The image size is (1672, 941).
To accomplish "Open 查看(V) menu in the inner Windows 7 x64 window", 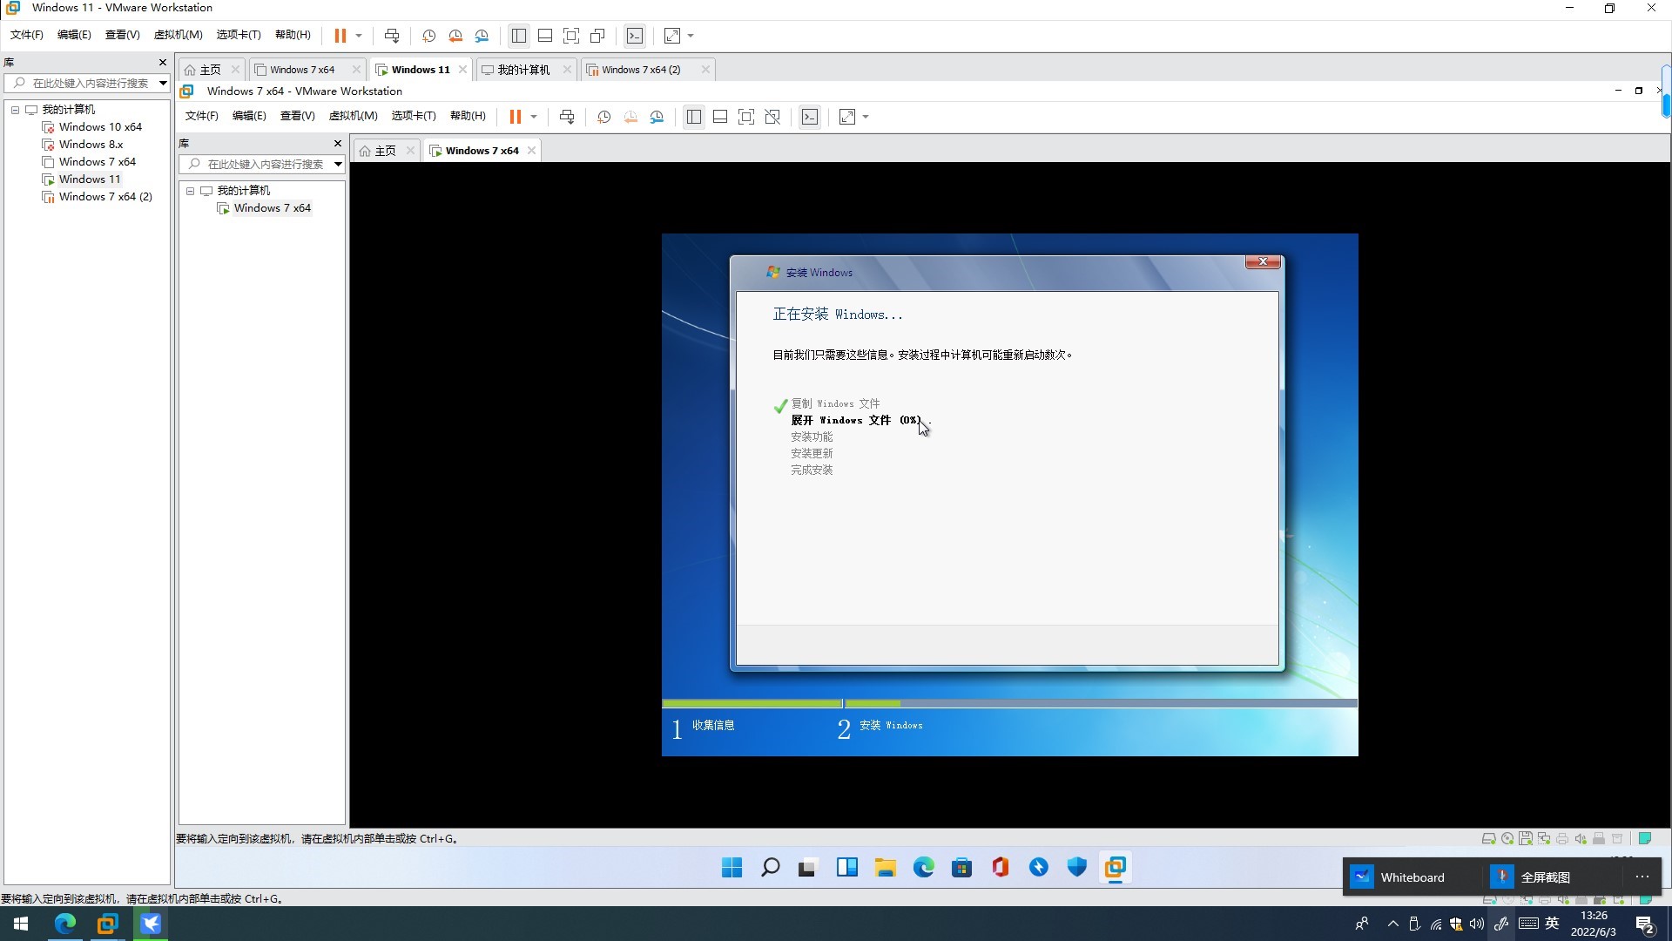I will pyautogui.click(x=297, y=116).
